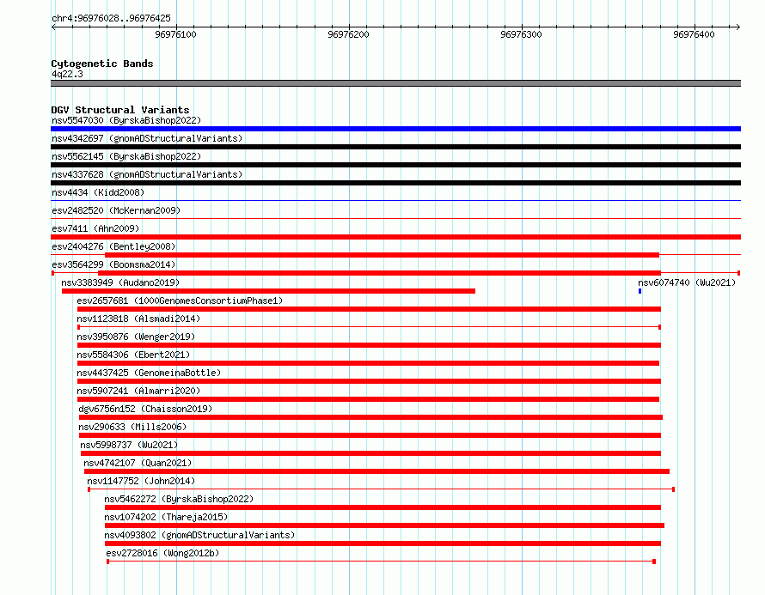Open nsv4337628 (gnomADStructuralVariants) label

coord(147,174)
